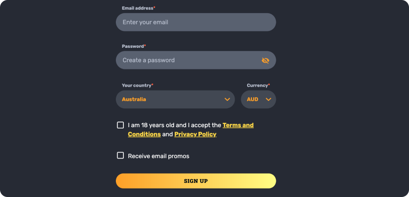Click the Receive email promos label text
This screenshot has width=409, height=197.
click(x=159, y=156)
